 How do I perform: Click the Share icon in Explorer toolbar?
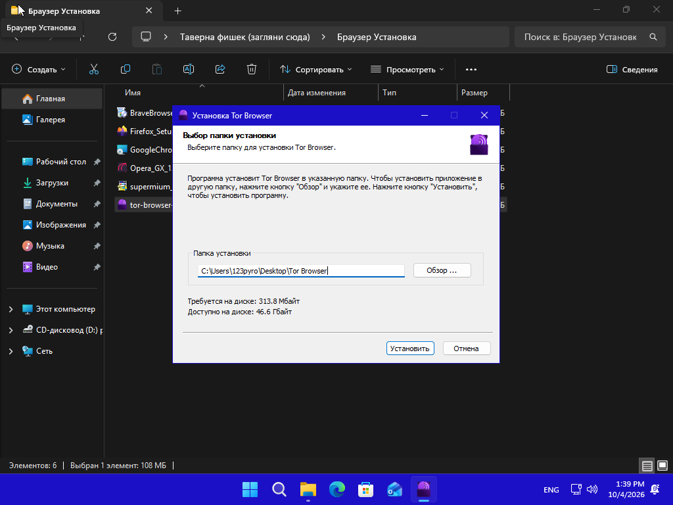pyautogui.click(x=220, y=69)
